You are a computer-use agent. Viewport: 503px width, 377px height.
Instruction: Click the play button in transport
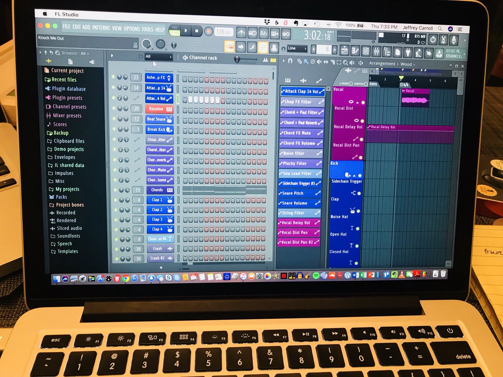coord(186,31)
